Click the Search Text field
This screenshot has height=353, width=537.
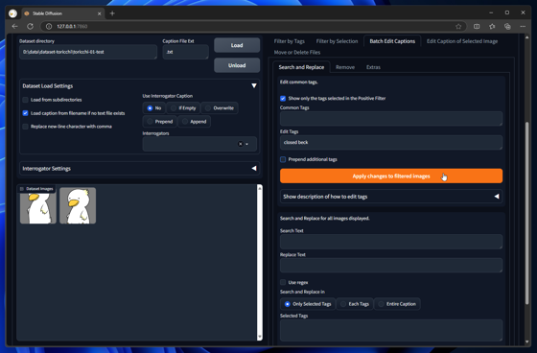tap(391, 242)
